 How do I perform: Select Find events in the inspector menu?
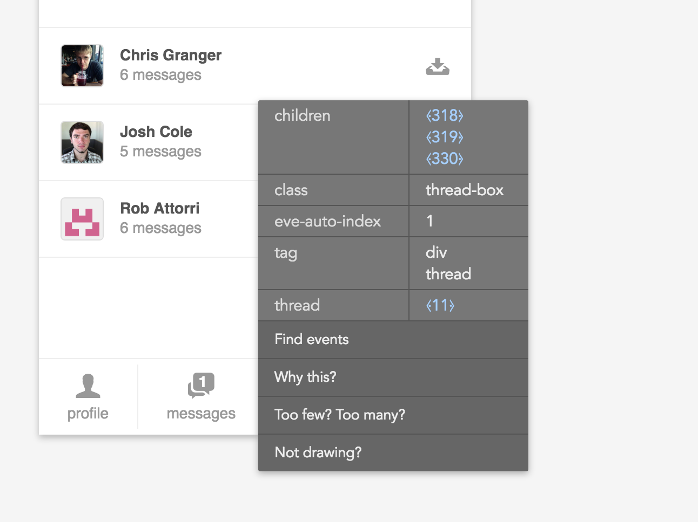click(312, 339)
